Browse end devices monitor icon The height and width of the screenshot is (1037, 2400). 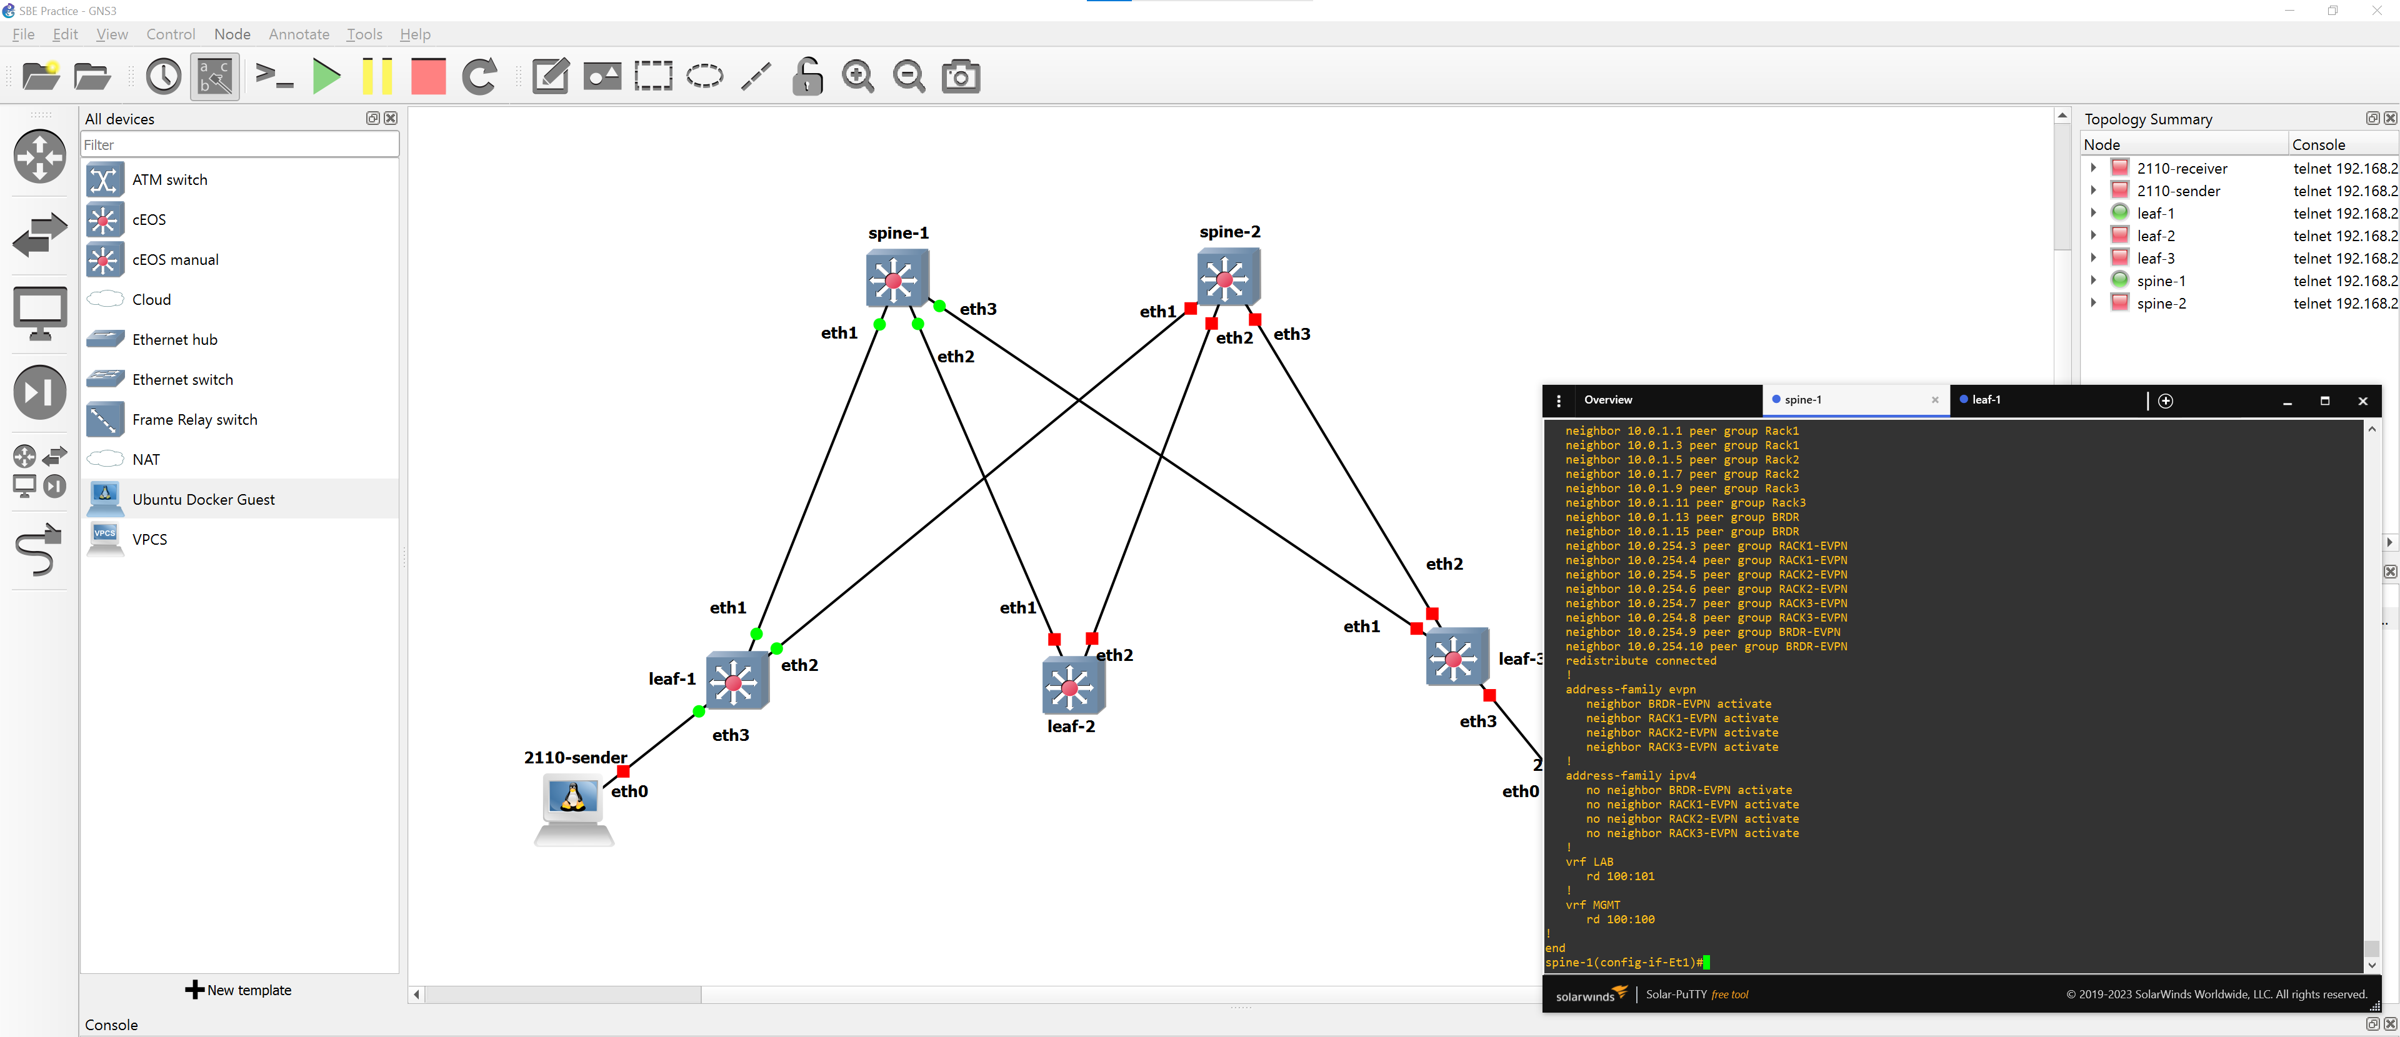click(x=40, y=313)
